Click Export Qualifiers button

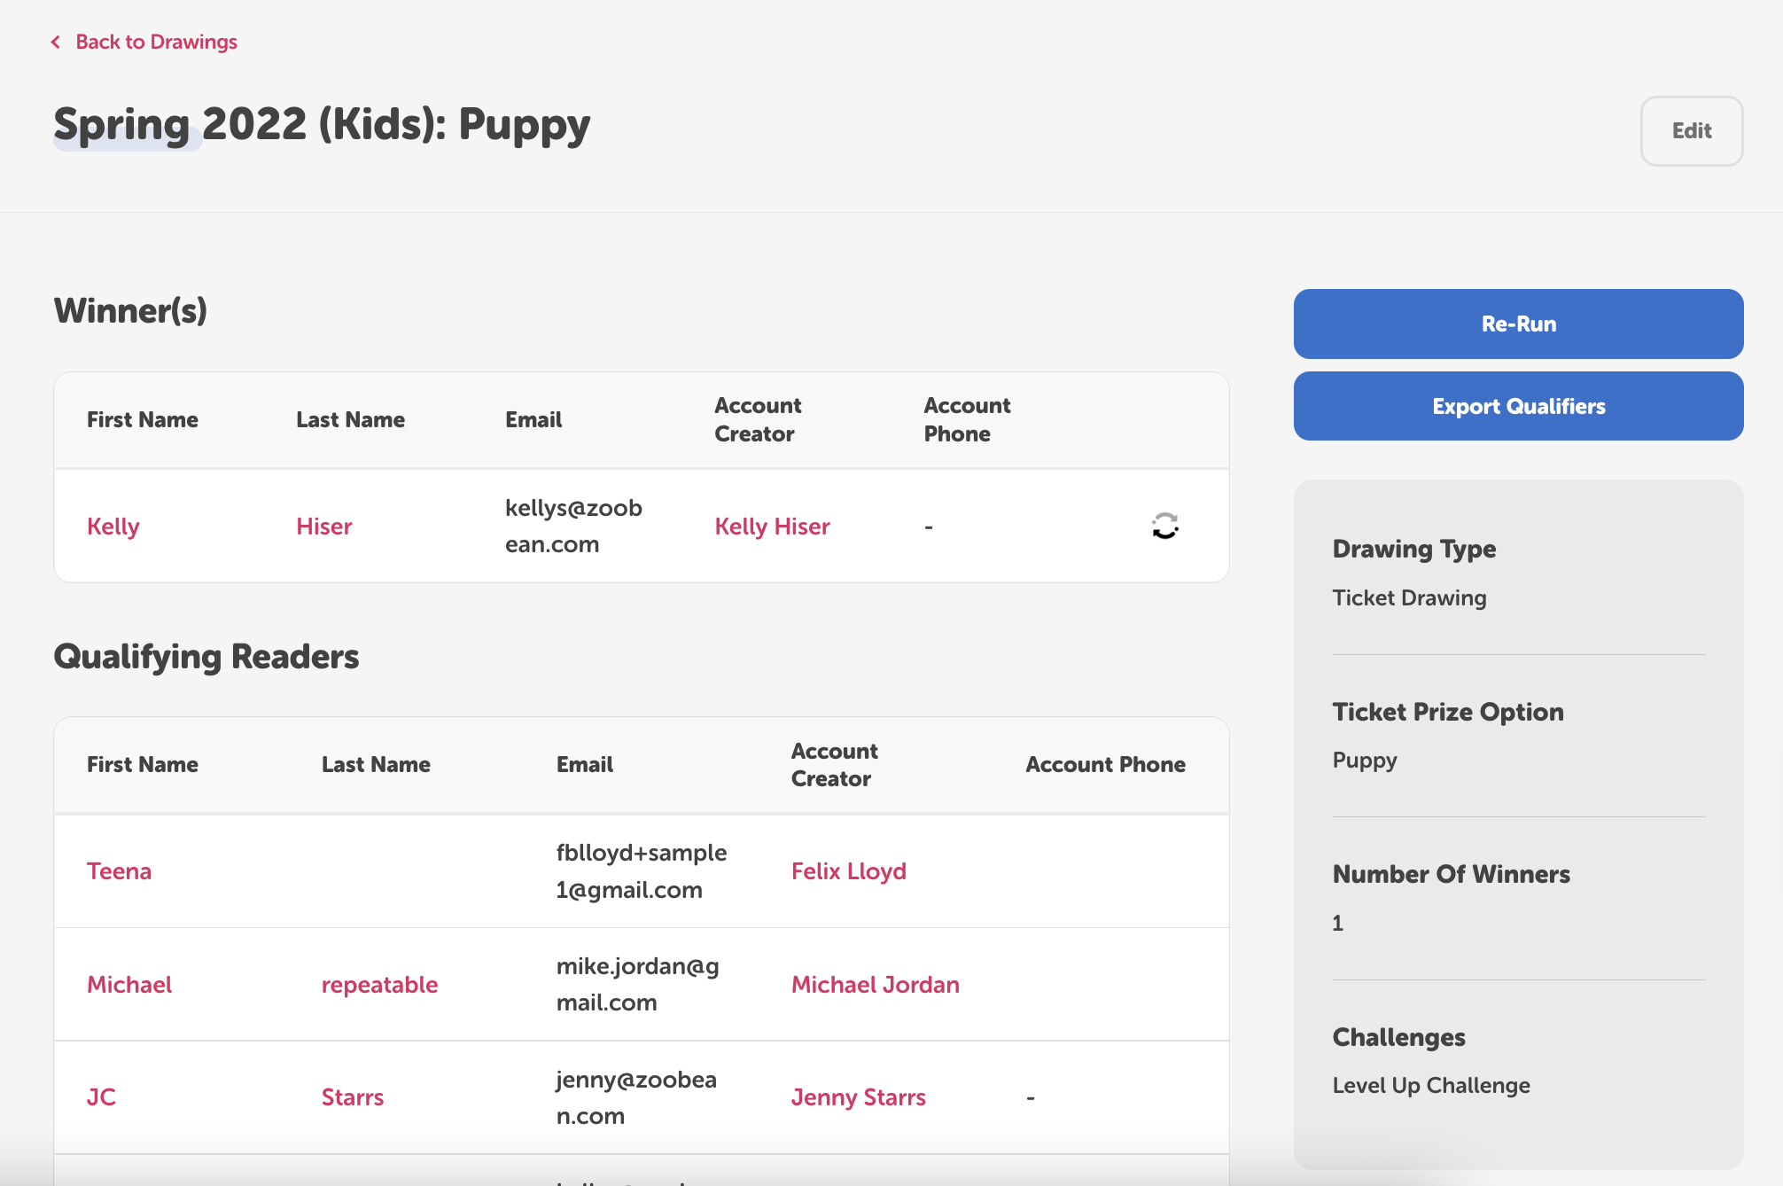(x=1517, y=406)
